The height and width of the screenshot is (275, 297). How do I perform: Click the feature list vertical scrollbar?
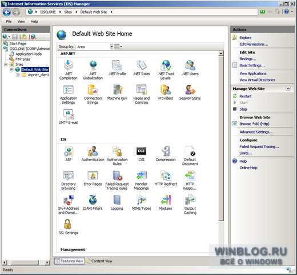(x=221, y=139)
